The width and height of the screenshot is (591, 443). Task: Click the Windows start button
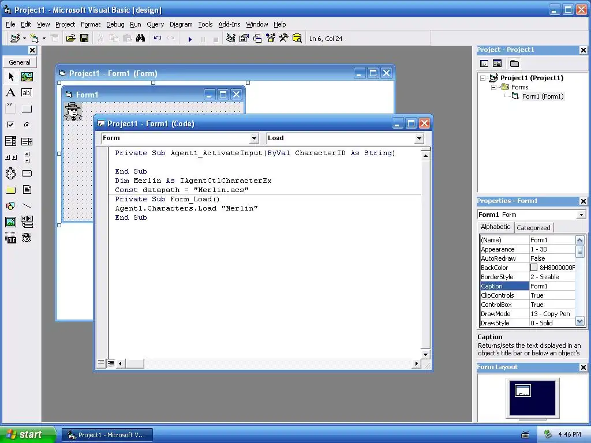pos(27,434)
